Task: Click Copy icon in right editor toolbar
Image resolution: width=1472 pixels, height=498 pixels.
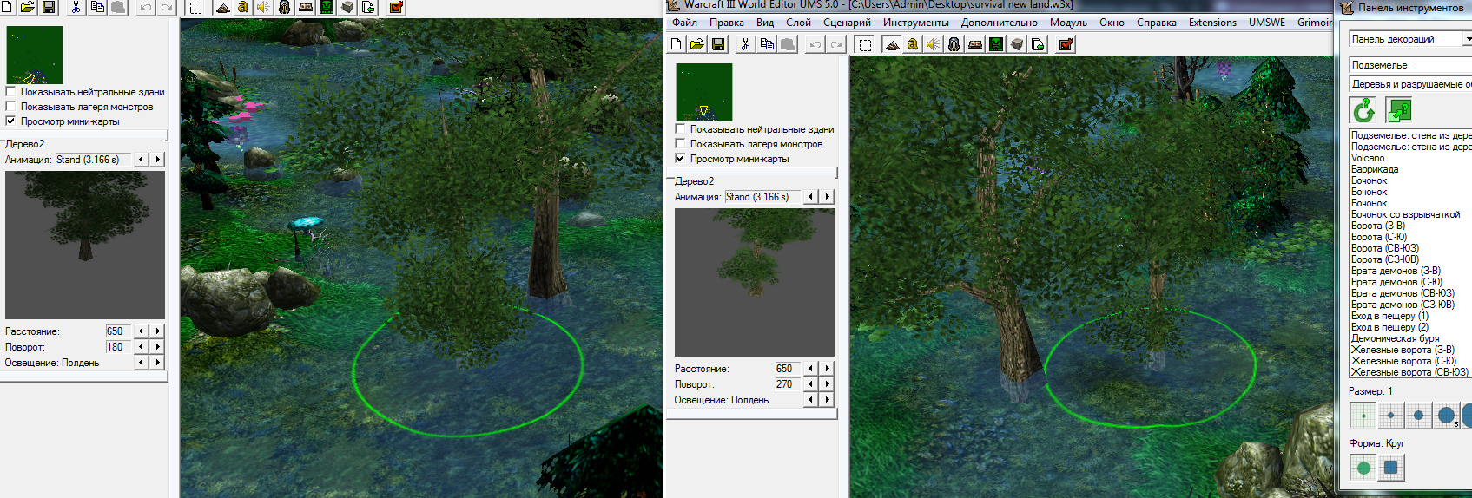Action: [767, 44]
